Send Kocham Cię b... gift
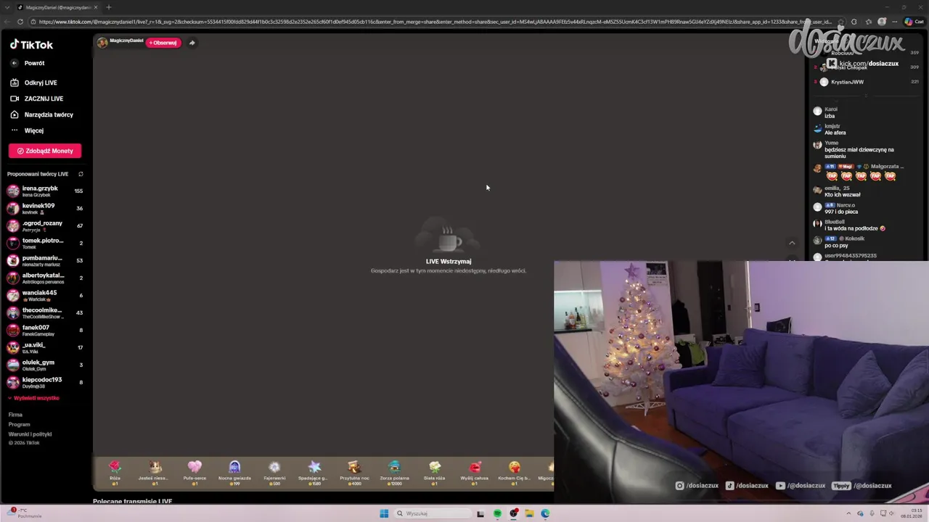This screenshot has height=522, width=929. (x=514, y=473)
